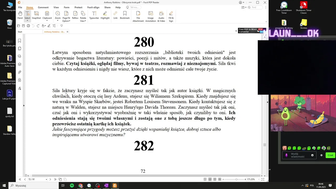The width and height of the screenshot is (336, 189).
Task: Expand the Select tool dropdown arrow
Action: pos(27,21)
